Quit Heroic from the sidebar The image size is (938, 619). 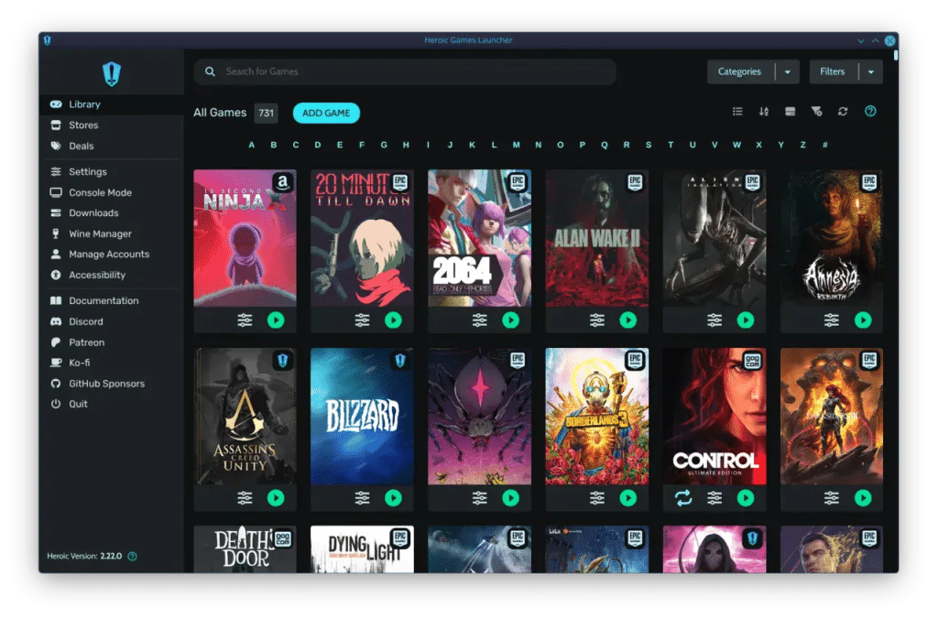(x=111, y=404)
